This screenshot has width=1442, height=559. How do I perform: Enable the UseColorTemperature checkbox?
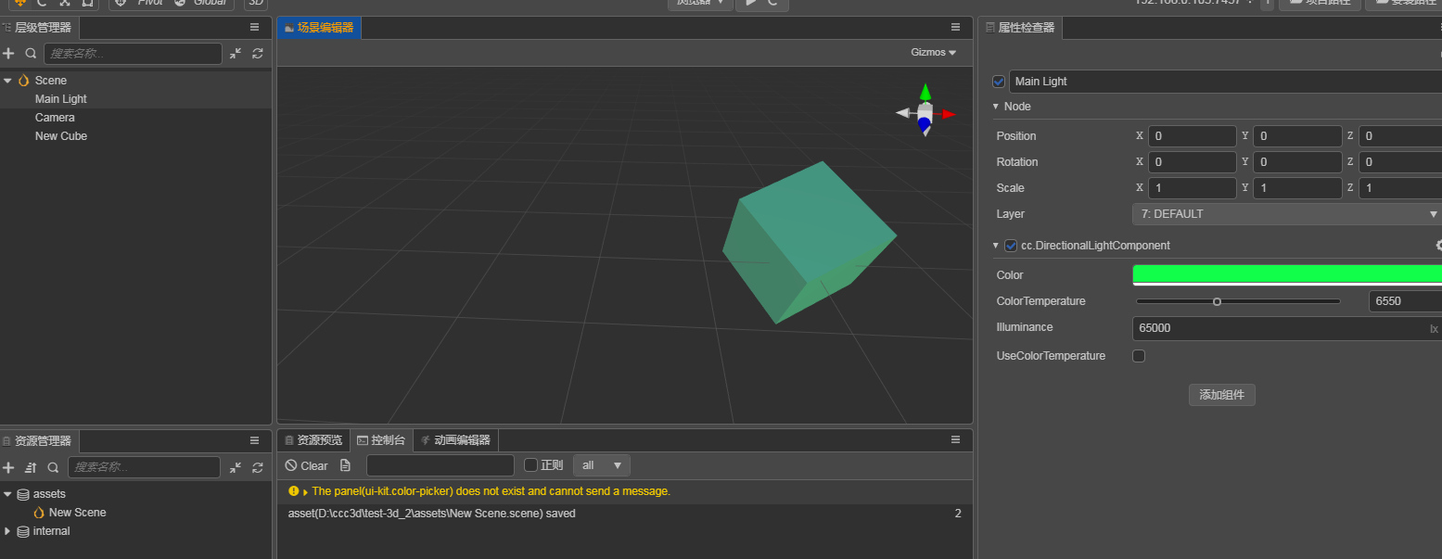pyautogui.click(x=1139, y=356)
